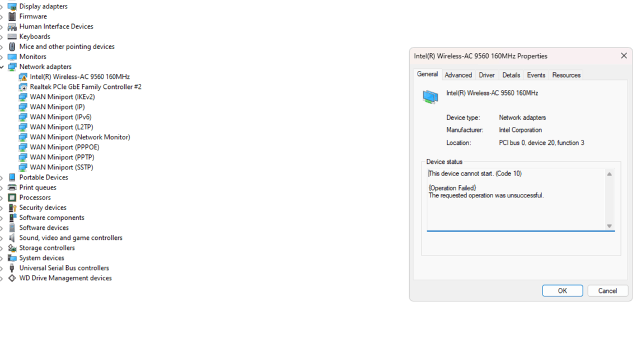Expand the Print queues node
The image size is (641, 360).
[2, 188]
